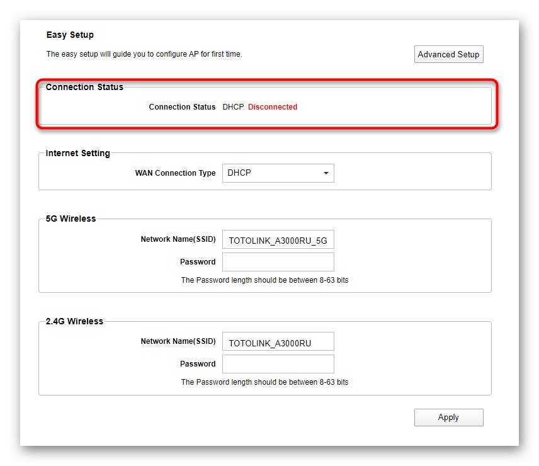Click the password length hint under 2.4G Wireless
The height and width of the screenshot is (466, 539).
click(264, 382)
